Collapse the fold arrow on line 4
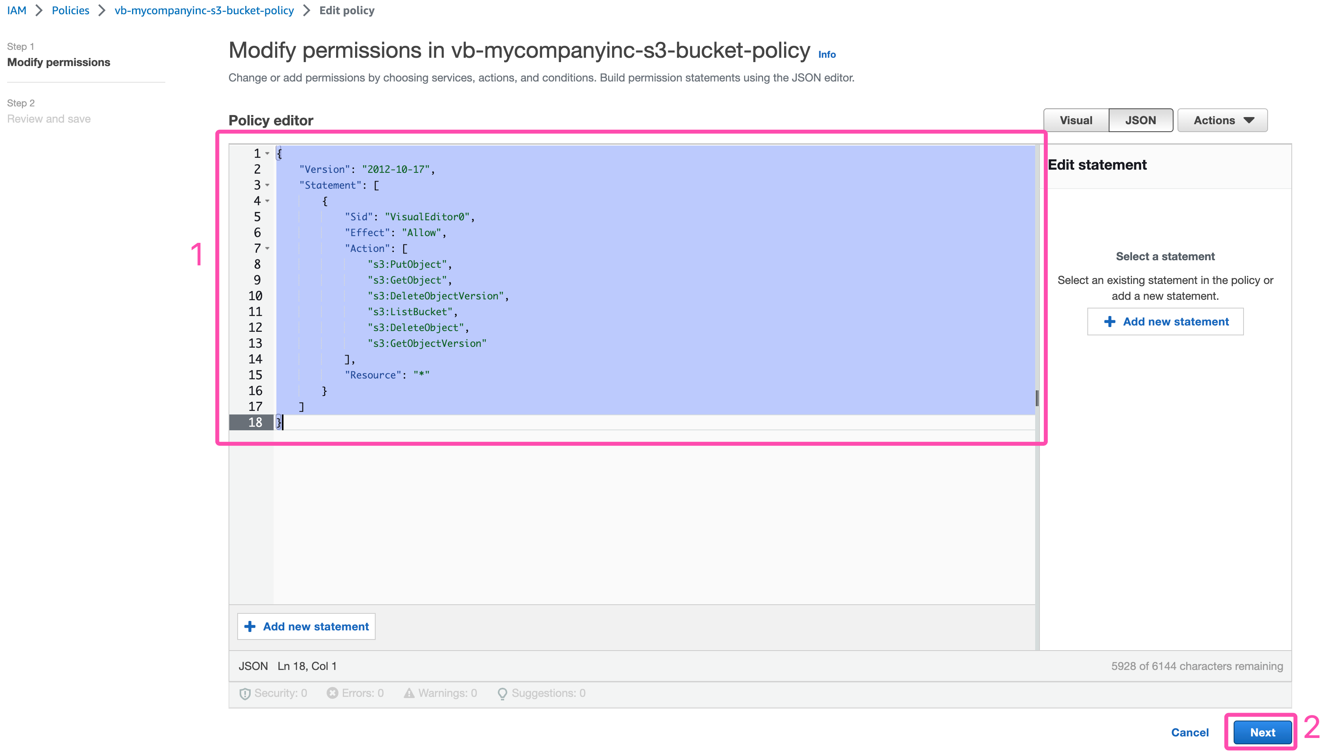This screenshot has width=1323, height=753. (x=267, y=201)
